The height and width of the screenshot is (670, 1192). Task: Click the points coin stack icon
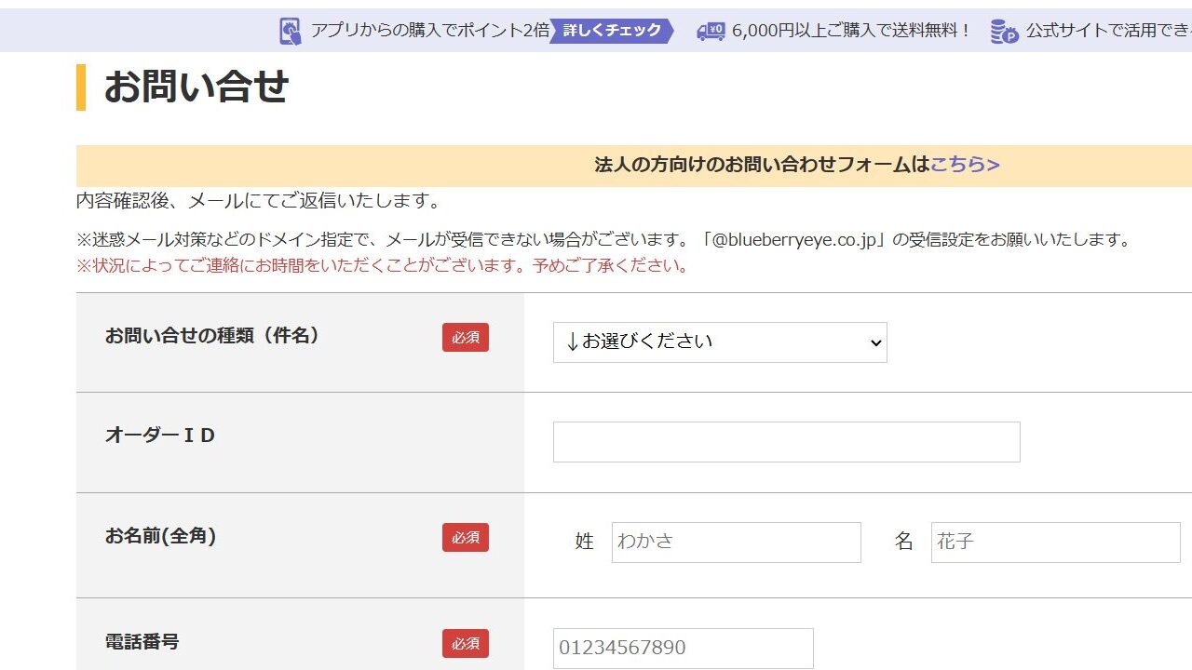point(1004,31)
